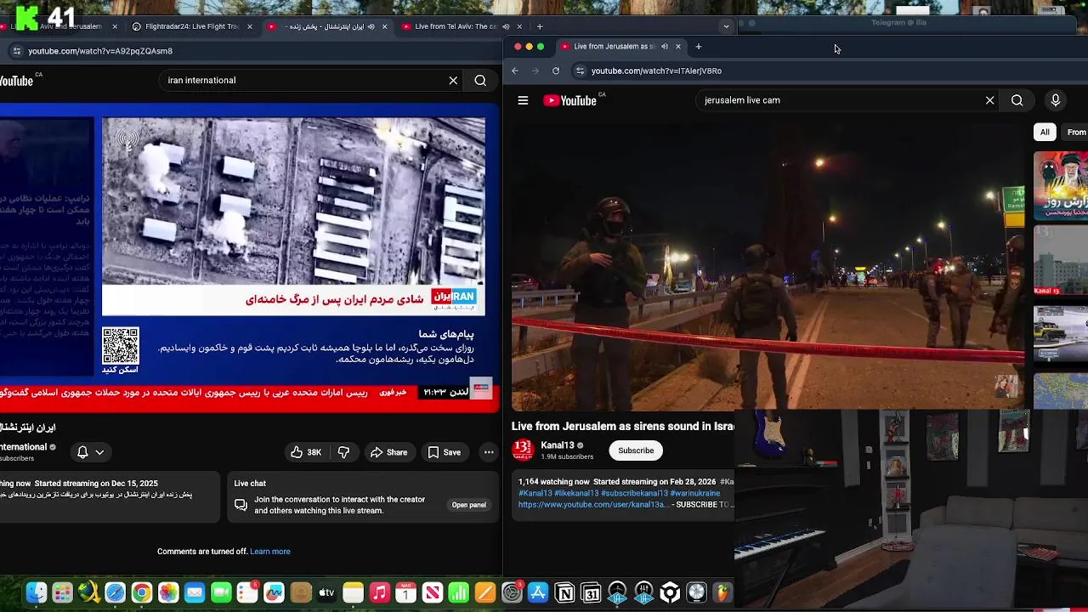Close the Flightradar24 tab
Image resolution: width=1088 pixels, height=612 pixels.
coord(249,26)
